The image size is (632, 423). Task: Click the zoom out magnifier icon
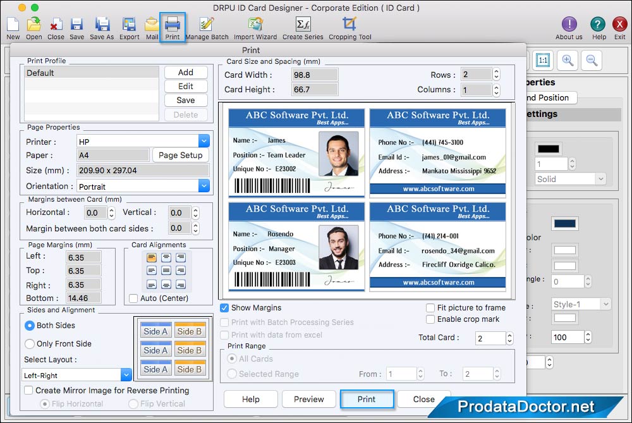(x=592, y=61)
